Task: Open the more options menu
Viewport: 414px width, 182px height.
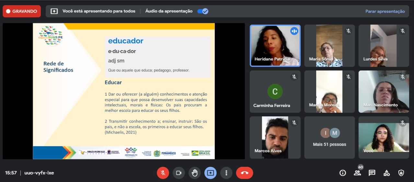Action: click(226, 173)
